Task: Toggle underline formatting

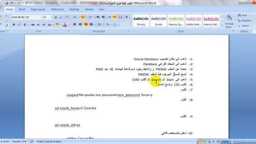Action: pos(25,25)
